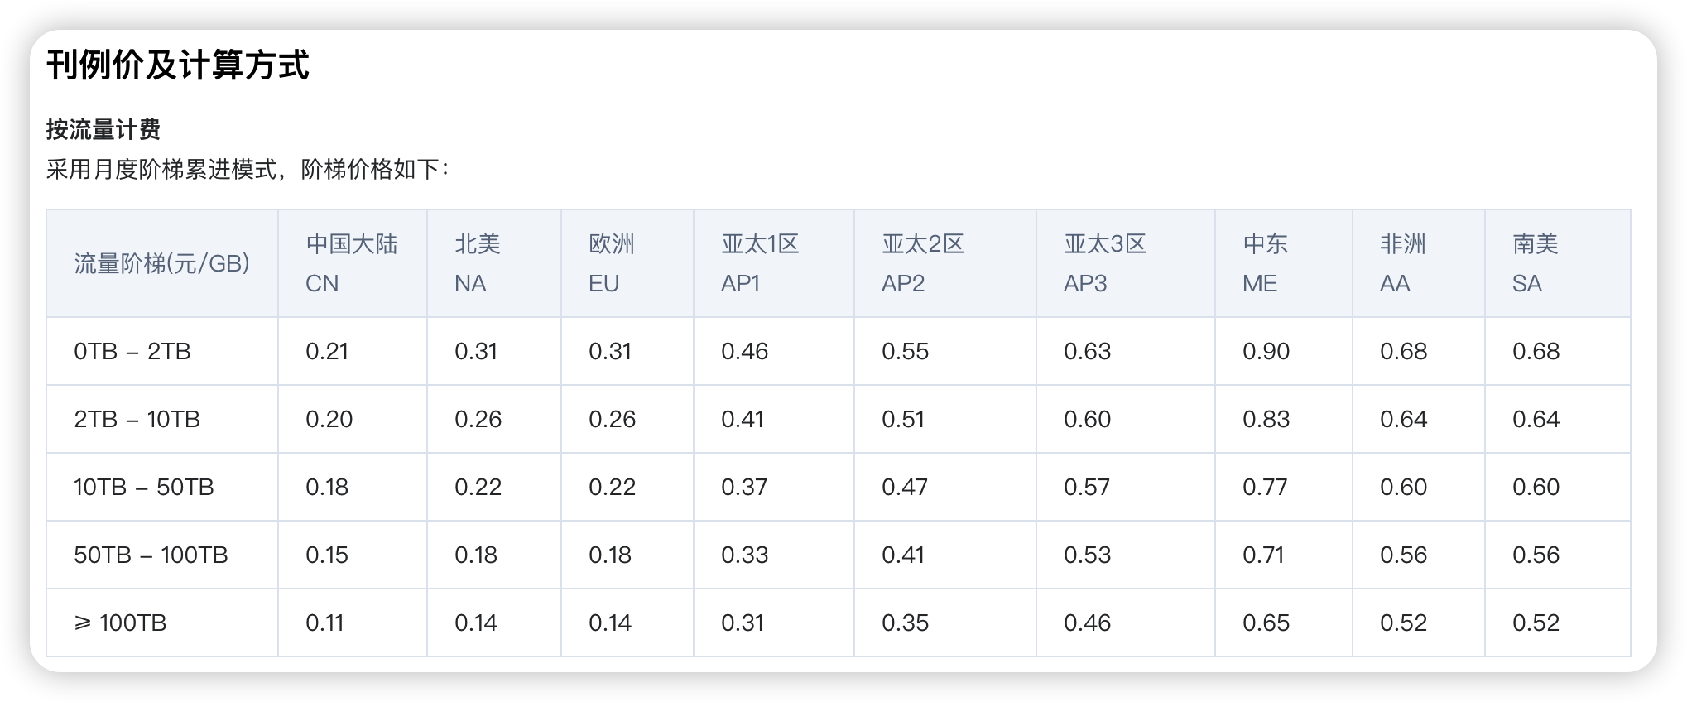Click the 0.90 price in 中东 column
The width and height of the screenshot is (1687, 702).
click(x=1266, y=352)
